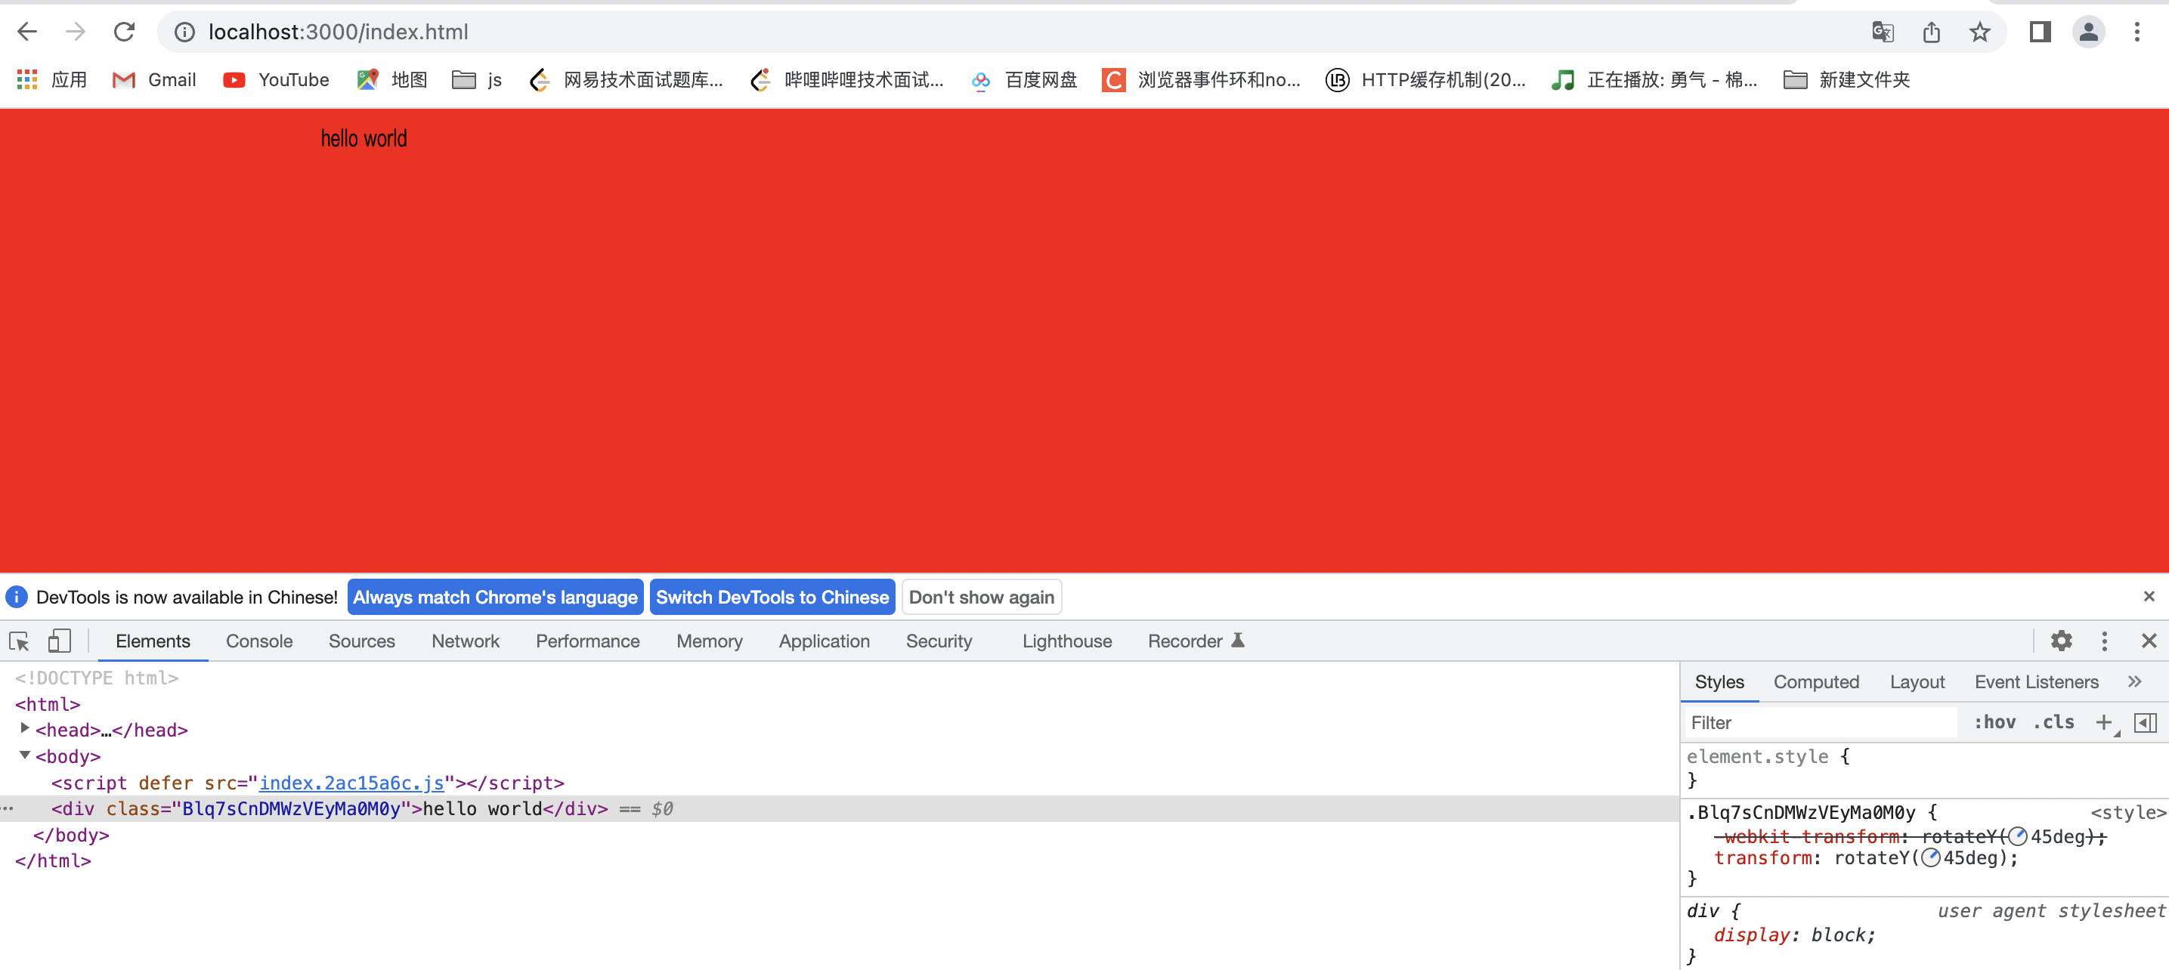The image size is (2169, 970).
Task: Open the Gmail bookmark
Action: click(154, 80)
